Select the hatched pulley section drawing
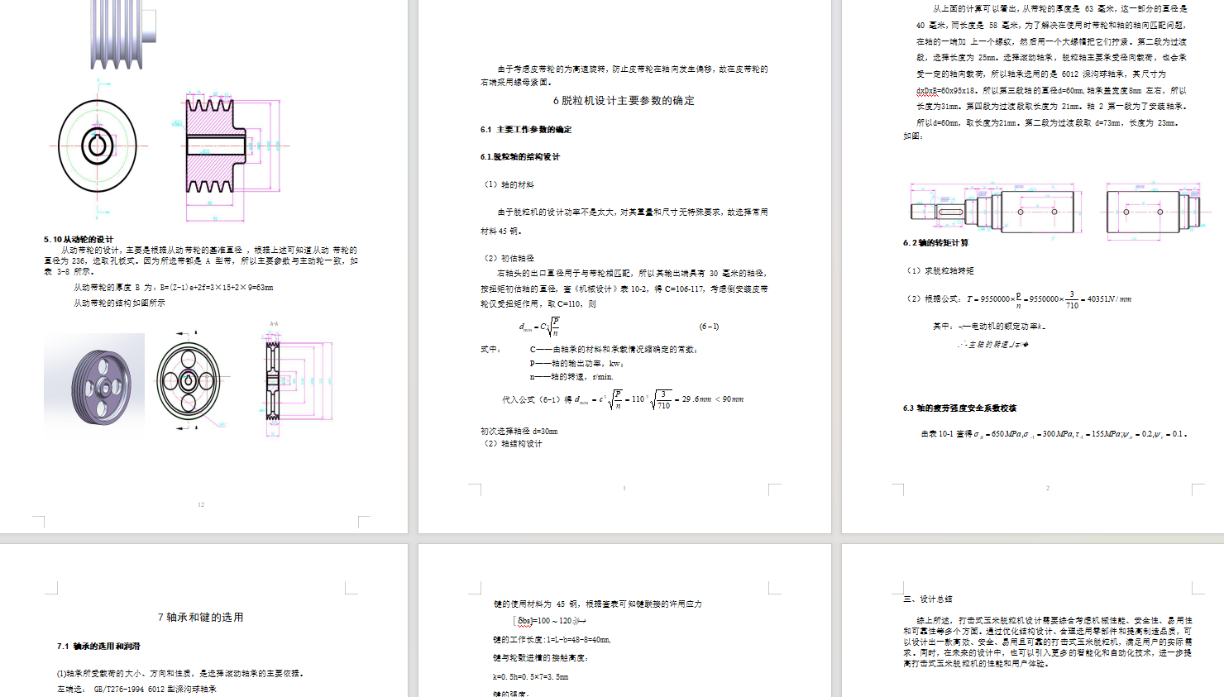The height and width of the screenshot is (697, 1224). click(234, 151)
